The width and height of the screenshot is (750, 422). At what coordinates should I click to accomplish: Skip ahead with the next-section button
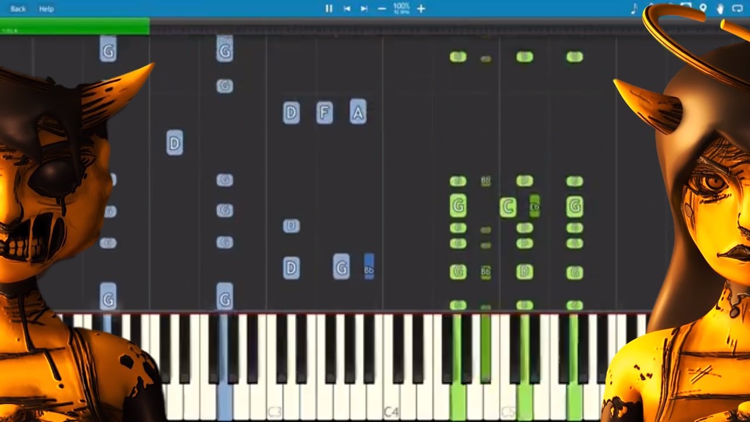(x=364, y=8)
